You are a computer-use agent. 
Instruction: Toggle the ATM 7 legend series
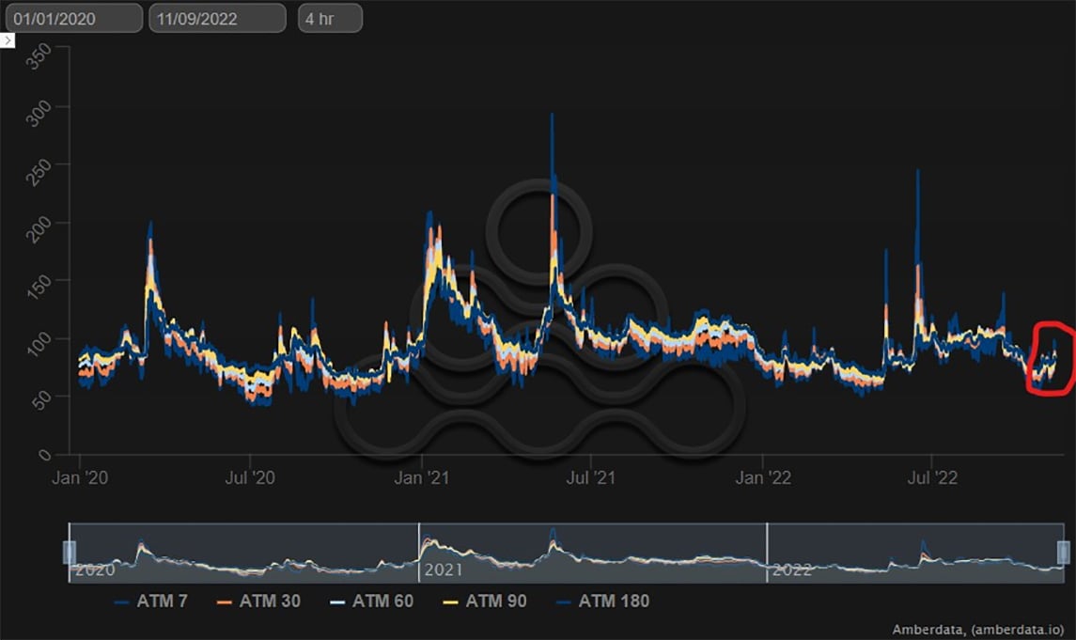pyautogui.click(x=151, y=601)
